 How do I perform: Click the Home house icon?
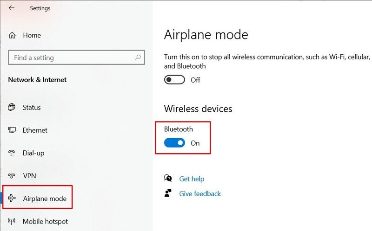pos(13,35)
